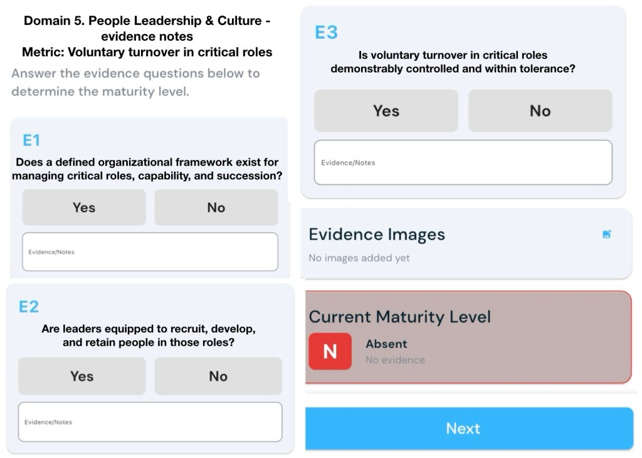Click into E3 Evidence/Notes input

tap(463, 162)
